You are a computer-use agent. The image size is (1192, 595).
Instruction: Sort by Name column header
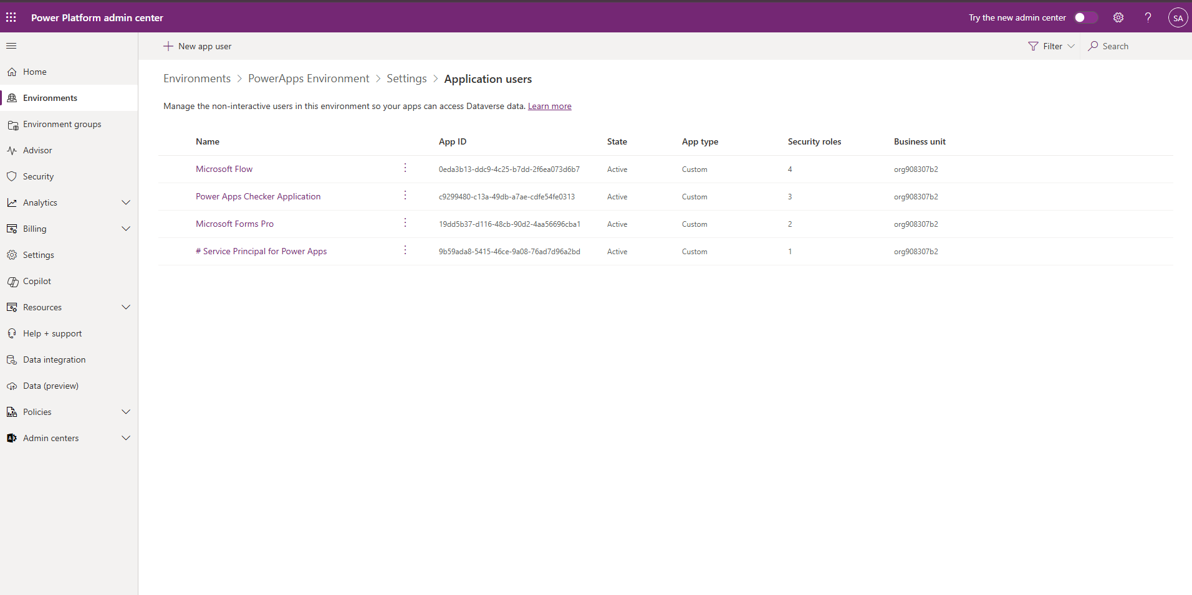208,141
